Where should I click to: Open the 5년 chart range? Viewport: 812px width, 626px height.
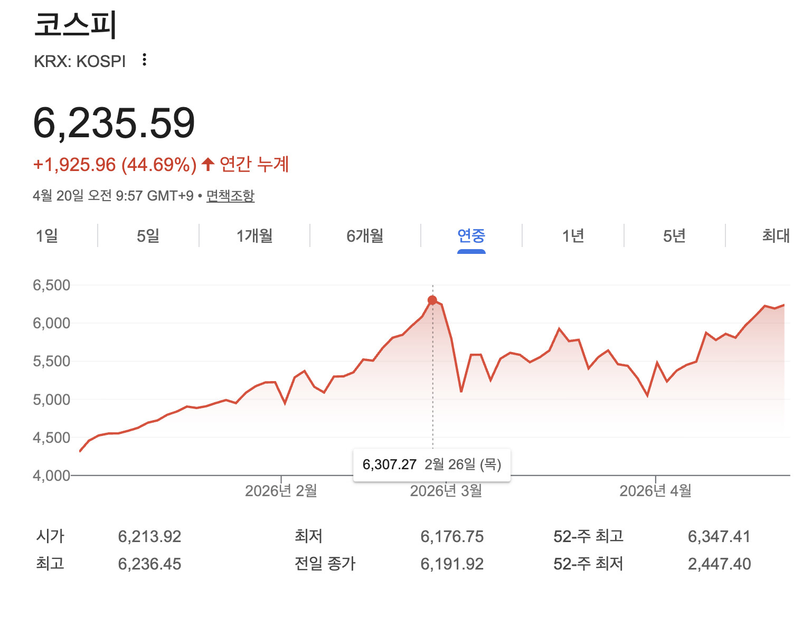(674, 235)
